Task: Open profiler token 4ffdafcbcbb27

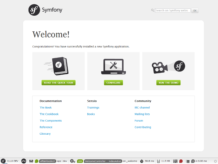Action: point(48,161)
